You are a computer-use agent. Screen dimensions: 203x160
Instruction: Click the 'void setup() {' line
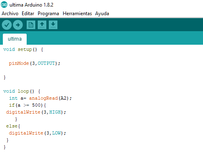[23, 49]
